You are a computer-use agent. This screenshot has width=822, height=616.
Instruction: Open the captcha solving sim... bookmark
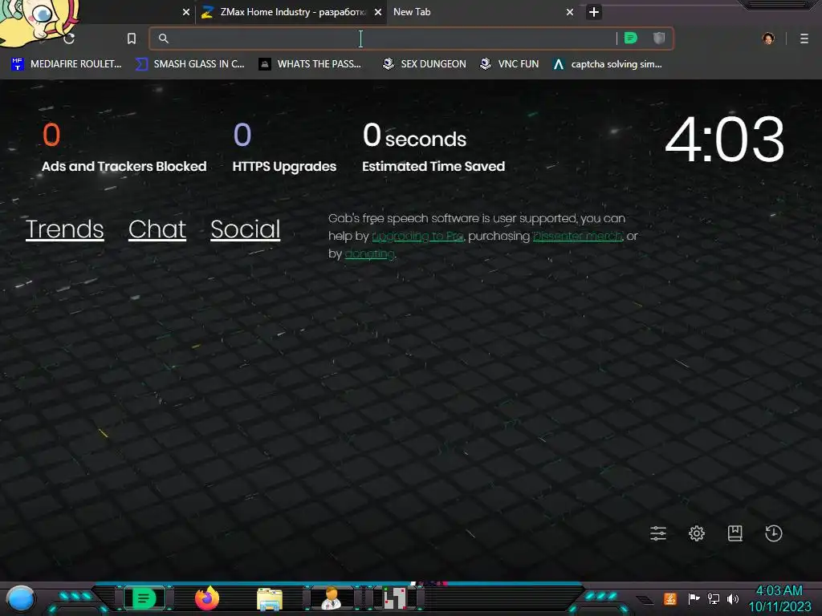[607, 64]
